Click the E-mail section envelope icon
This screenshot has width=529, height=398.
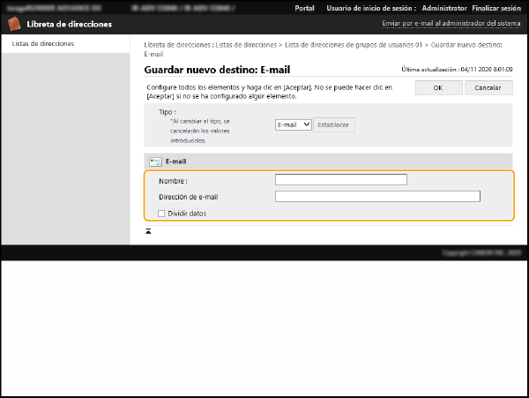pos(155,161)
